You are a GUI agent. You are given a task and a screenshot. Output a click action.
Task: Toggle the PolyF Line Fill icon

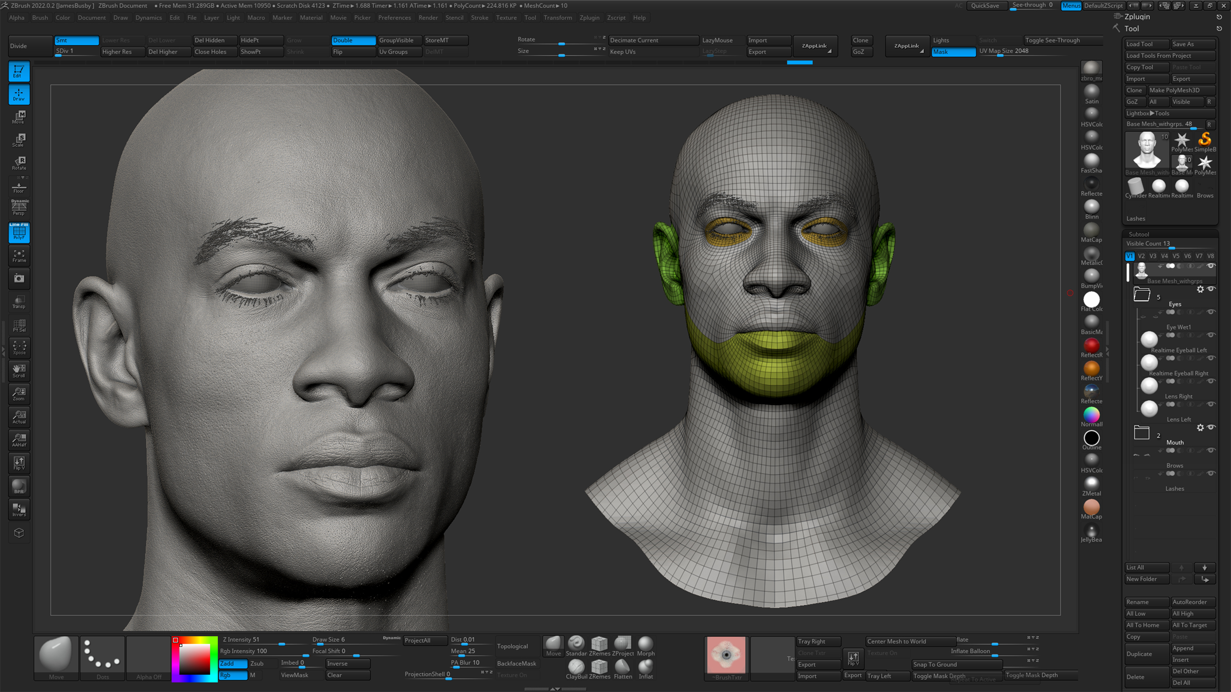[x=19, y=232]
